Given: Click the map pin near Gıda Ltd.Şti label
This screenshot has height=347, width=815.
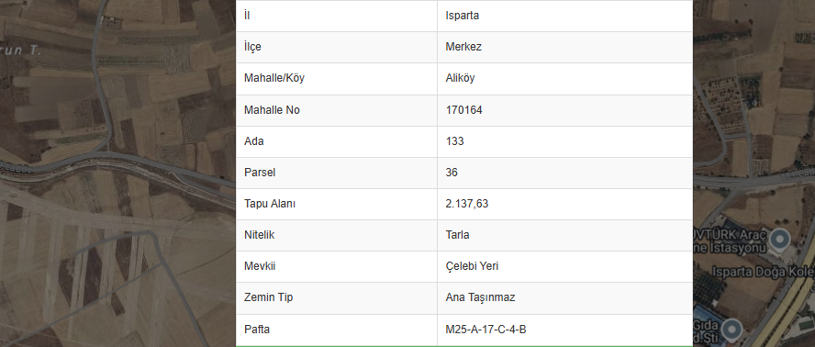Looking at the screenshot, I should click(x=733, y=330).
